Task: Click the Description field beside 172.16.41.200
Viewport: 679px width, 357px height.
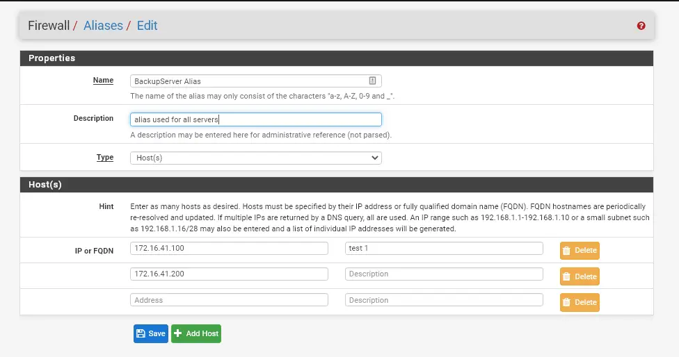Action: tap(444, 274)
